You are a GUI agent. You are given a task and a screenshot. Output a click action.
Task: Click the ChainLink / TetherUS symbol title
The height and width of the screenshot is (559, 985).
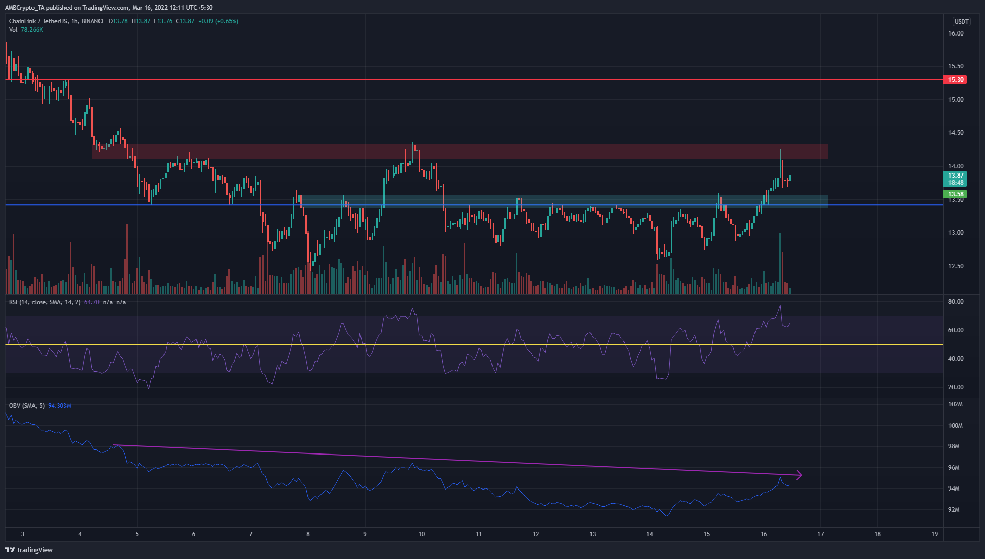[x=38, y=21]
